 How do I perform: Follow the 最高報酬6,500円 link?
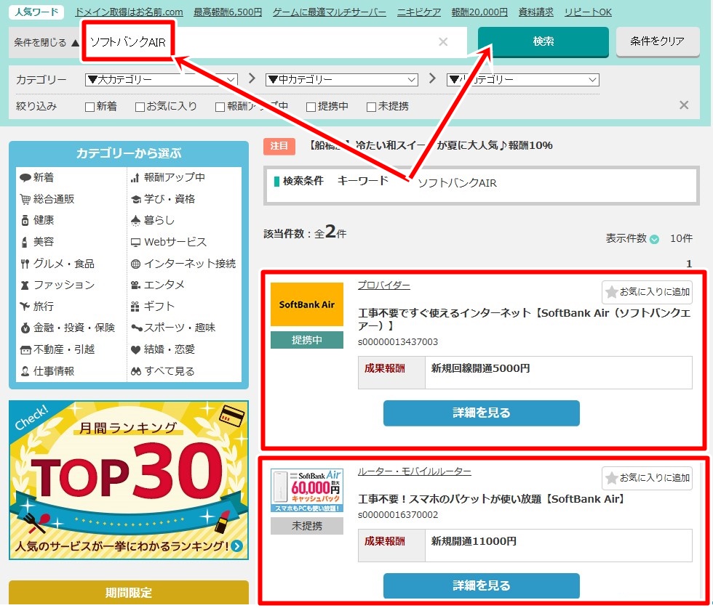[x=228, y=12]
